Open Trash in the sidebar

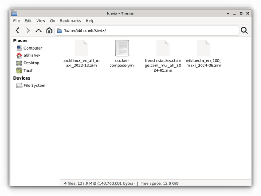pyautogui.click(x=28, y=70)
